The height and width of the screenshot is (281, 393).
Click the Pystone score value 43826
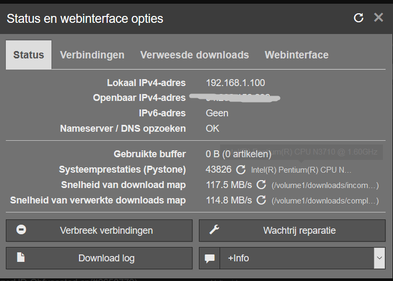(219, 169)
